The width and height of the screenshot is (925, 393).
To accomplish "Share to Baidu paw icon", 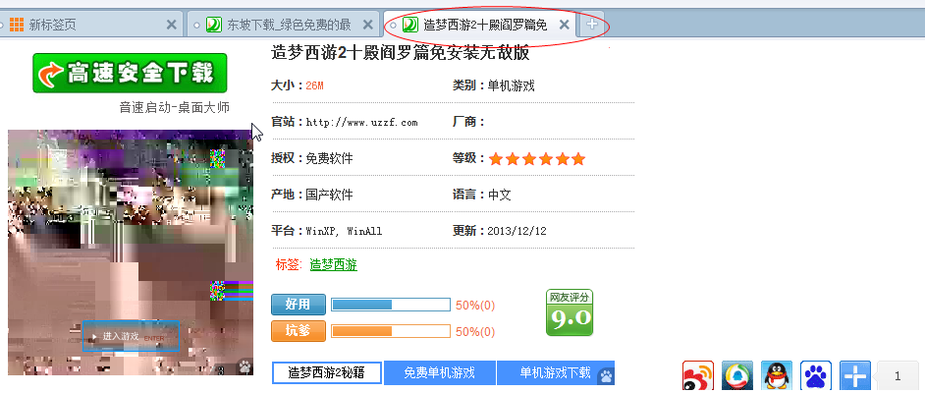I will pyautogui.click(x=816, y=376).
